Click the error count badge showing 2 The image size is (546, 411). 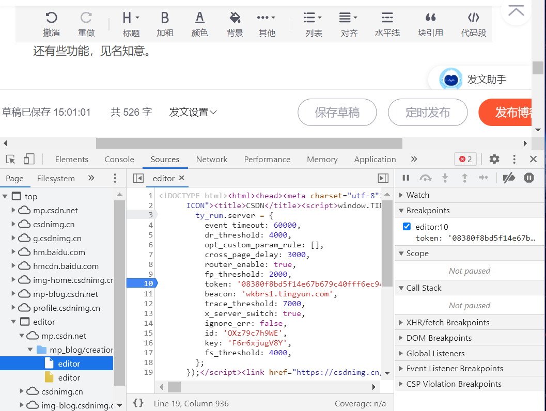(x=465, y=160)
